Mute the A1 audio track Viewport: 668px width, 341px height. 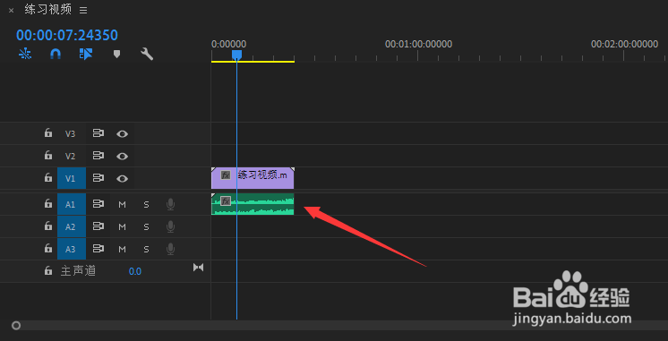[x=123, y=205]
